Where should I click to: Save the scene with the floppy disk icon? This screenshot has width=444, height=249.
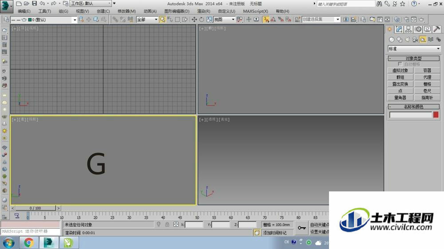click(34, 4)
